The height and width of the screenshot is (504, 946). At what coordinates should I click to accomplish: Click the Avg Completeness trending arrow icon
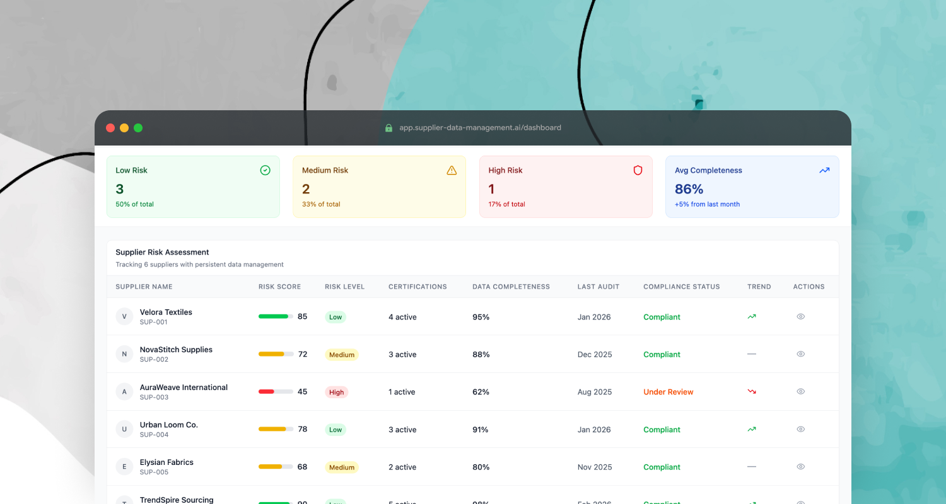[824, 170]
